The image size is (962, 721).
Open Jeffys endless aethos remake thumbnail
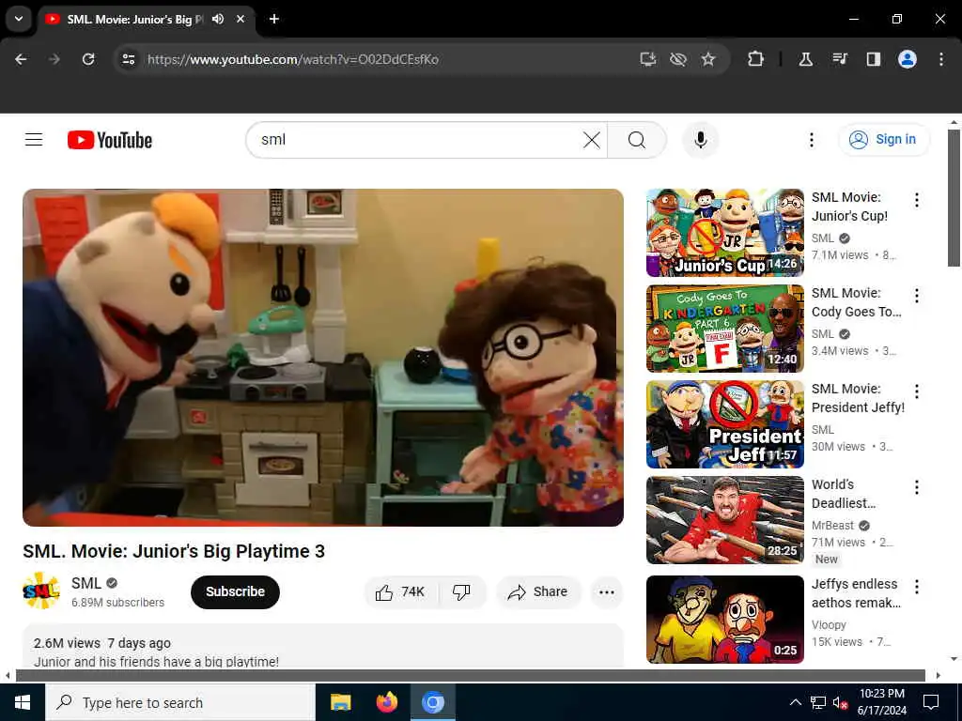[724, 619]
